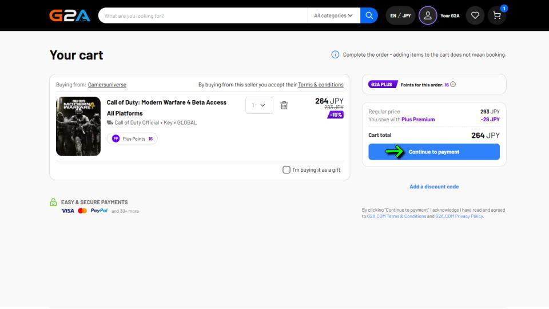Click the Modern Warfare game cover thumbnail
Image resolution: width=549 pixels, height=309 pixels.
78,126
